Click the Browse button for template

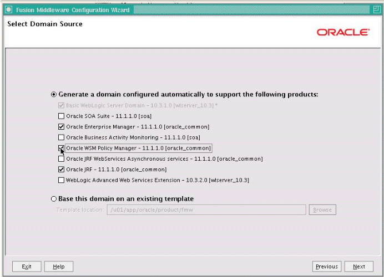coord(322,210)
